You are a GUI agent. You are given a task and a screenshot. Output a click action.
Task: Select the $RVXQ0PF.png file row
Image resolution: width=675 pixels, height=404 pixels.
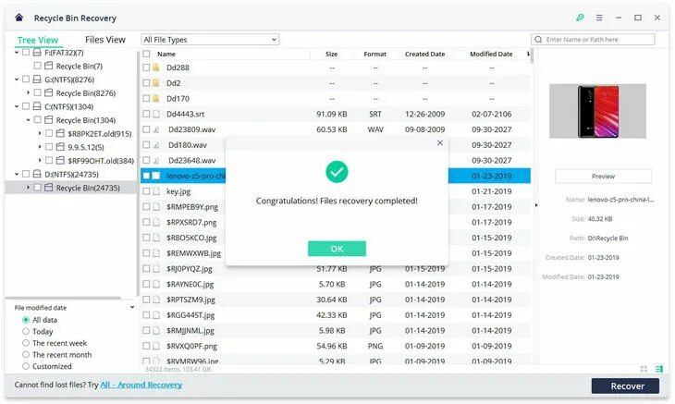click(336, 346)
